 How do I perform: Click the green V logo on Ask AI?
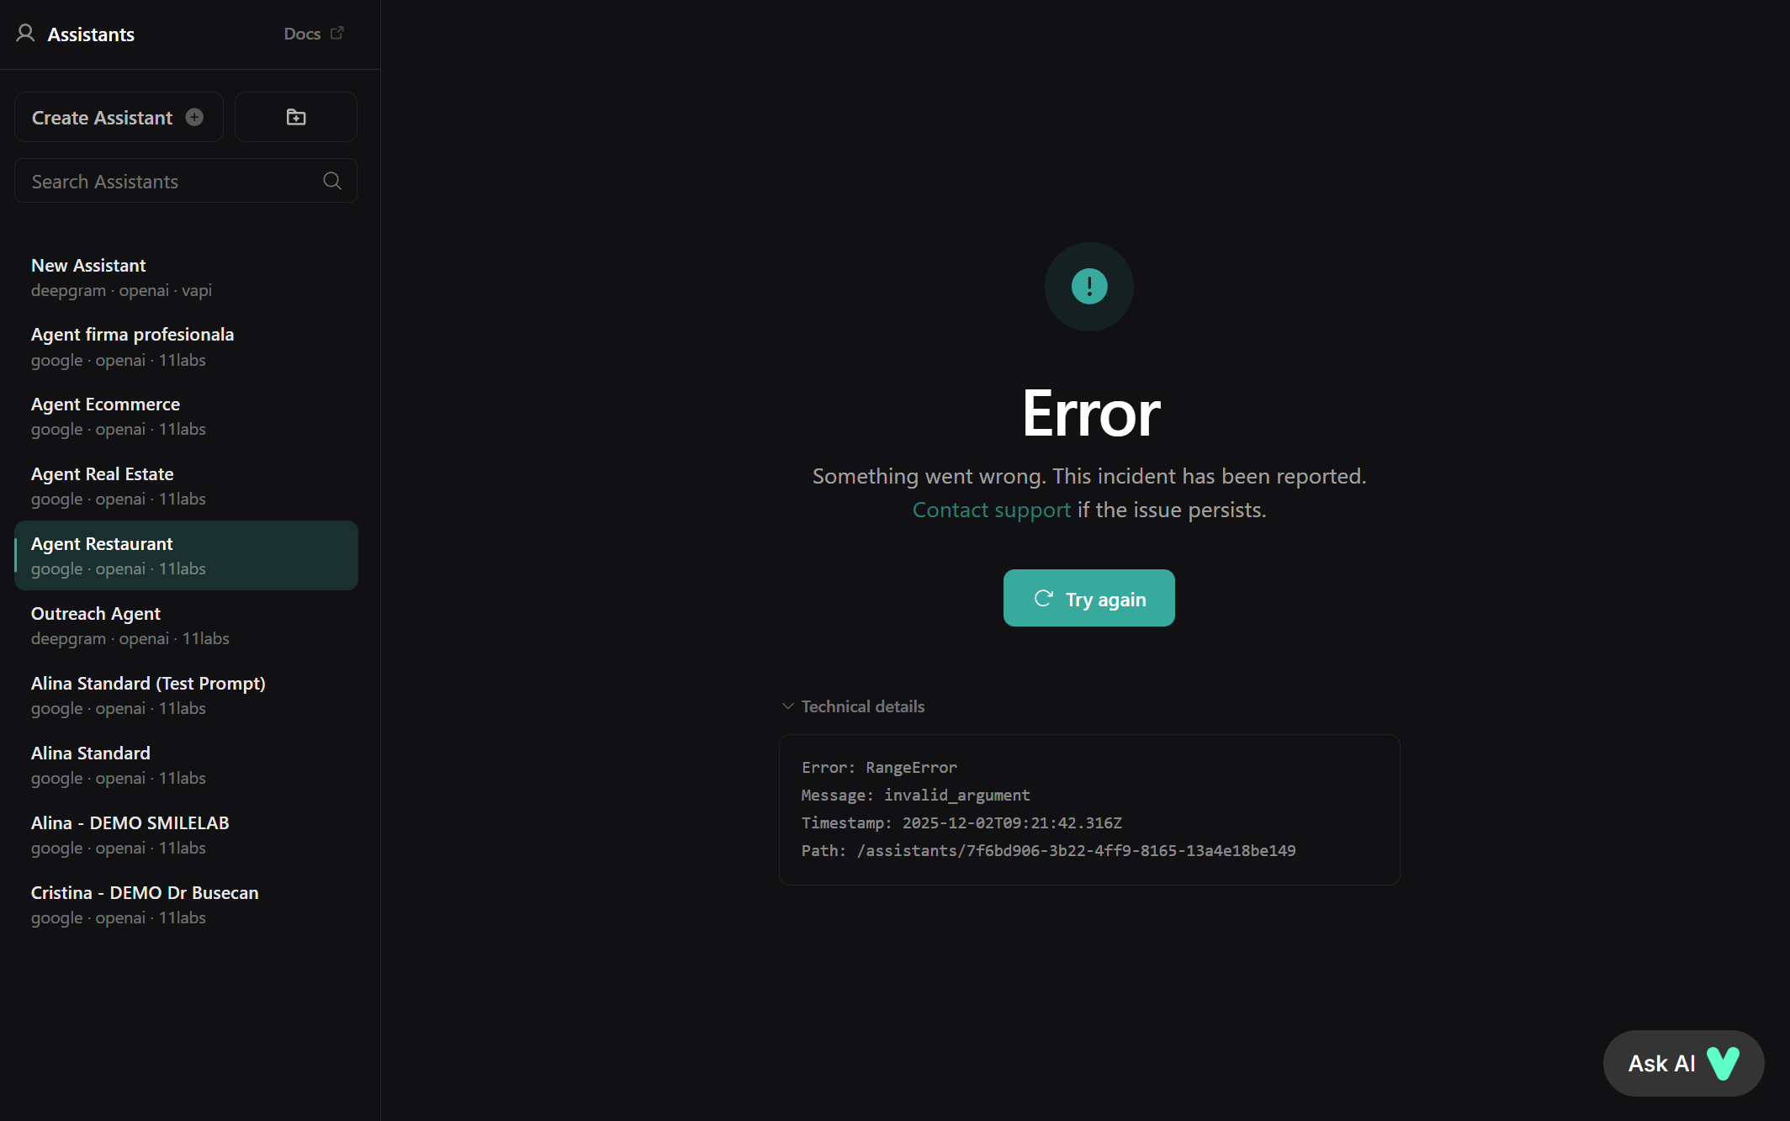tap(1723, 1063)
